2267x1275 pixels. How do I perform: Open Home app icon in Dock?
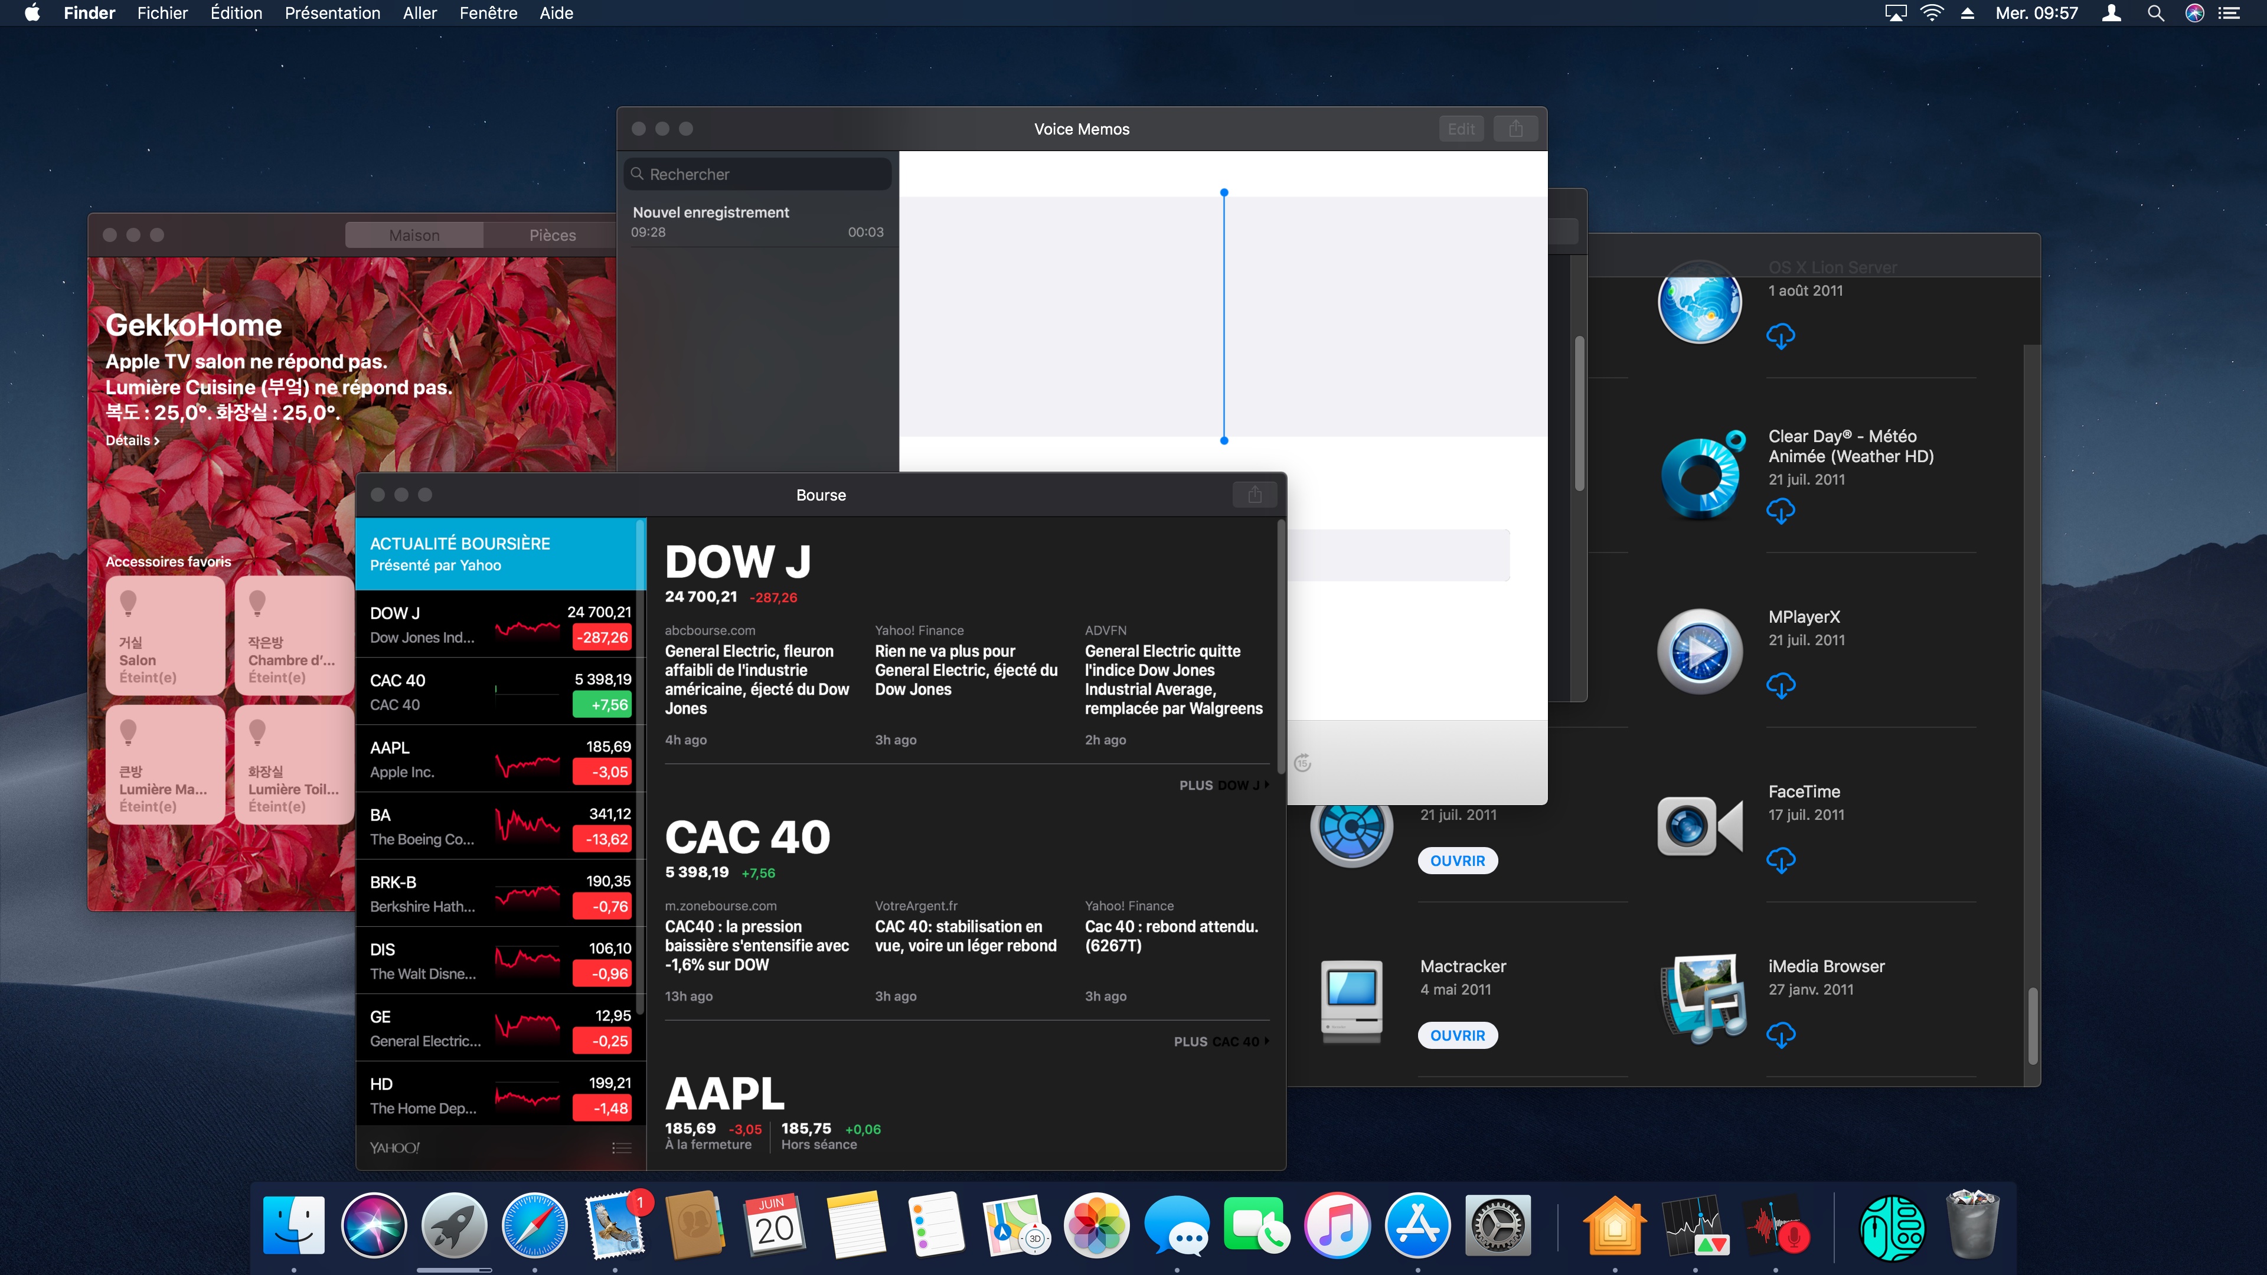click(x=1615, y=1225)
